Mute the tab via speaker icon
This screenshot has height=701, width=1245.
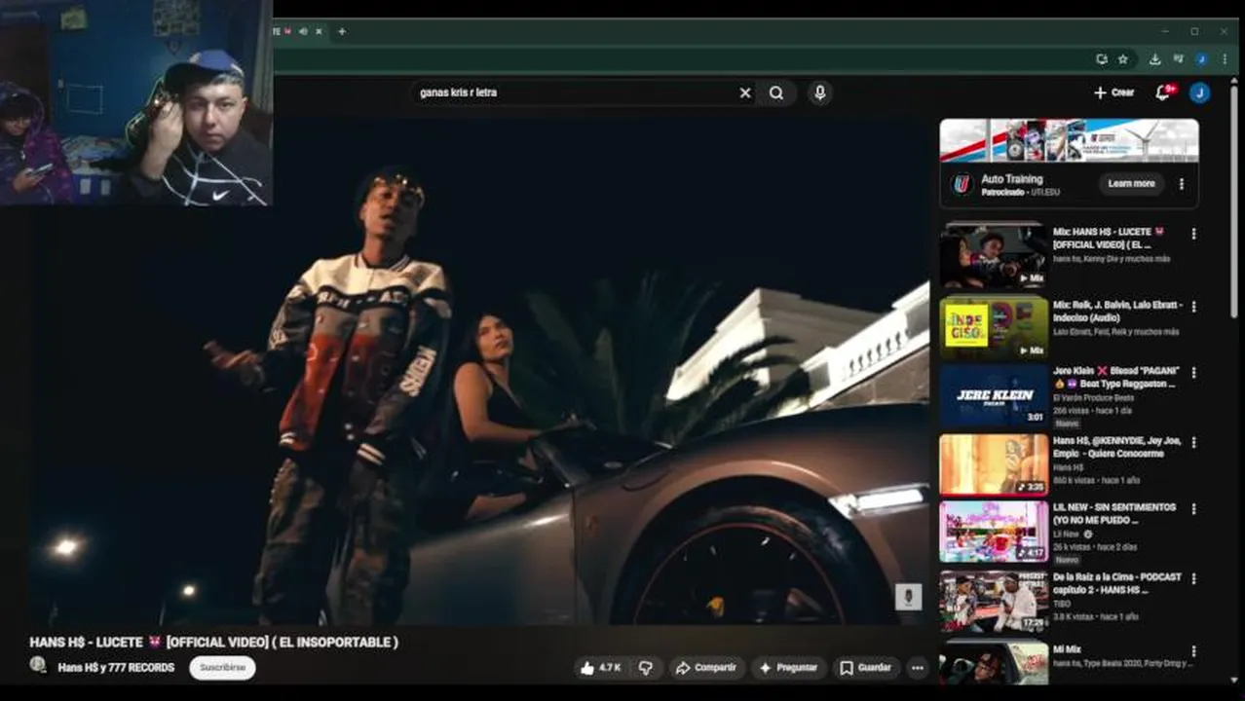click(303, 31)
